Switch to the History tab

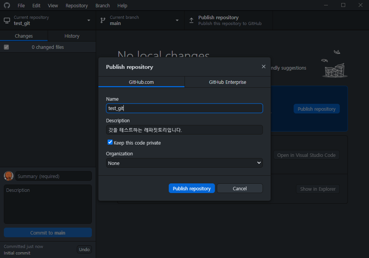72,36
